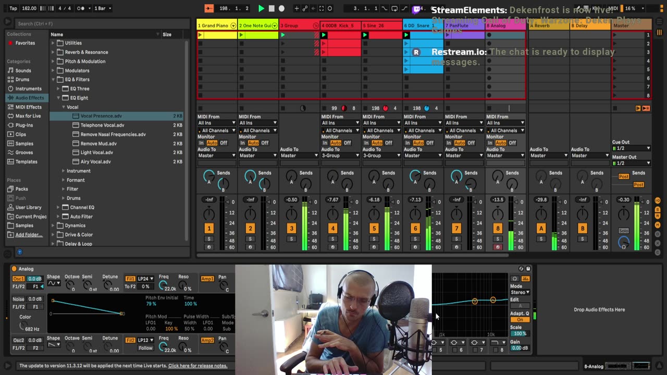Toggle track 8 activator button

[498, 228]
